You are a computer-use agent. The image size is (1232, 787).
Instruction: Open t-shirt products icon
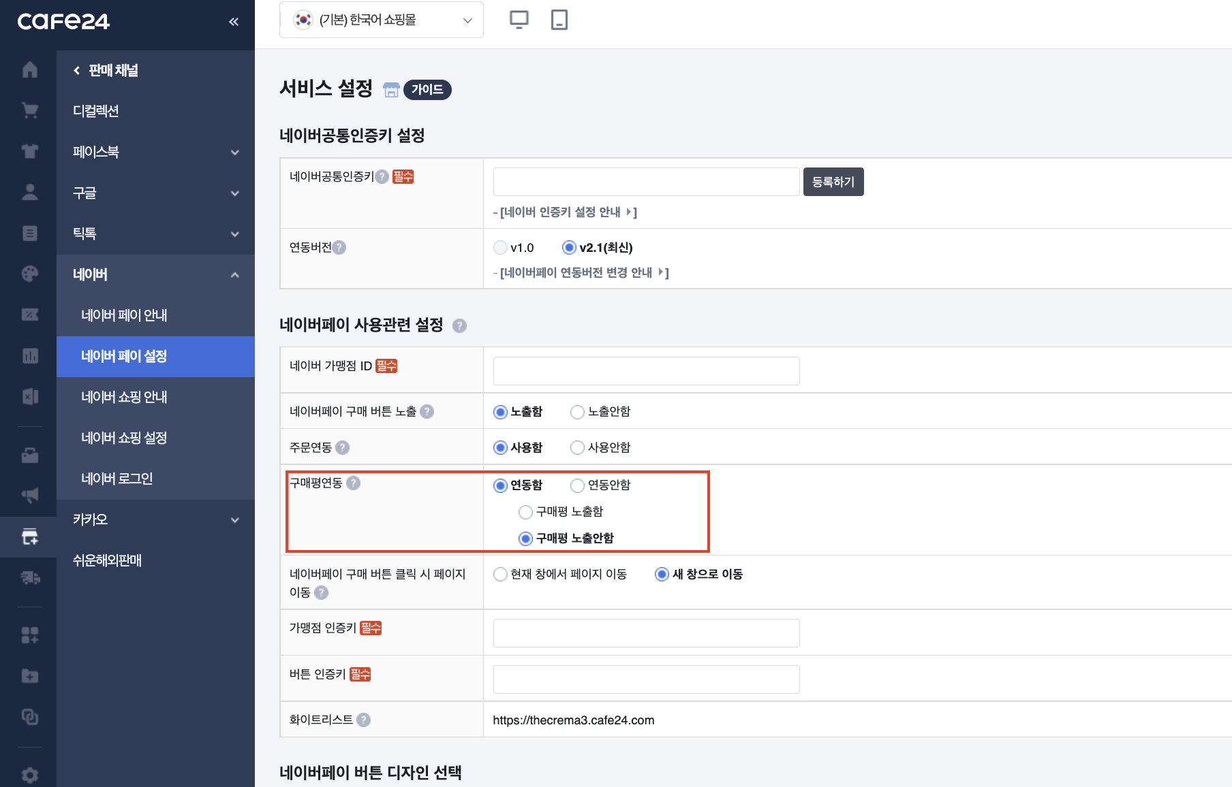[29, 151]
